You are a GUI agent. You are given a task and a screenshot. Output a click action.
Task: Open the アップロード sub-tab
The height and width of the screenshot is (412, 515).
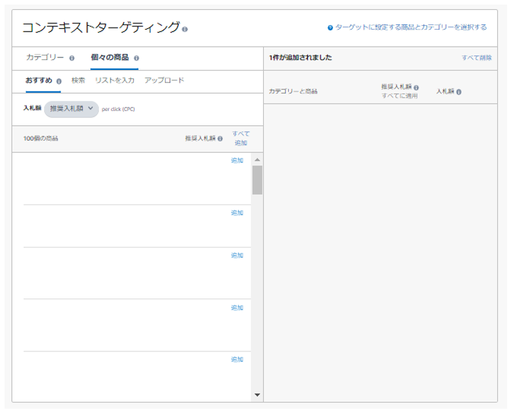164,80
